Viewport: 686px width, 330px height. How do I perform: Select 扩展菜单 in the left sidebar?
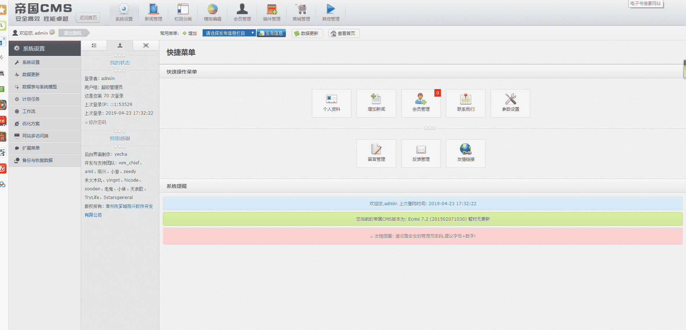[x=45, y=148]
